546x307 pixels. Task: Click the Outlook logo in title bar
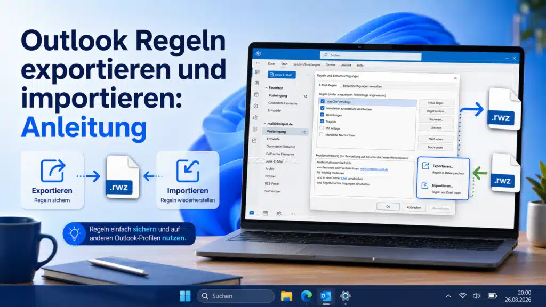coord(258,54)
